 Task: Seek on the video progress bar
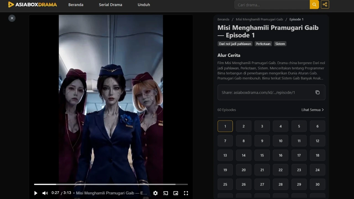[x=111, y=184]
